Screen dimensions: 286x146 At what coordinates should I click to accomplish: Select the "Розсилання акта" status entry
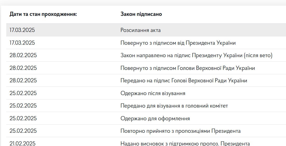pyautogui.click(x=141, y=30)
